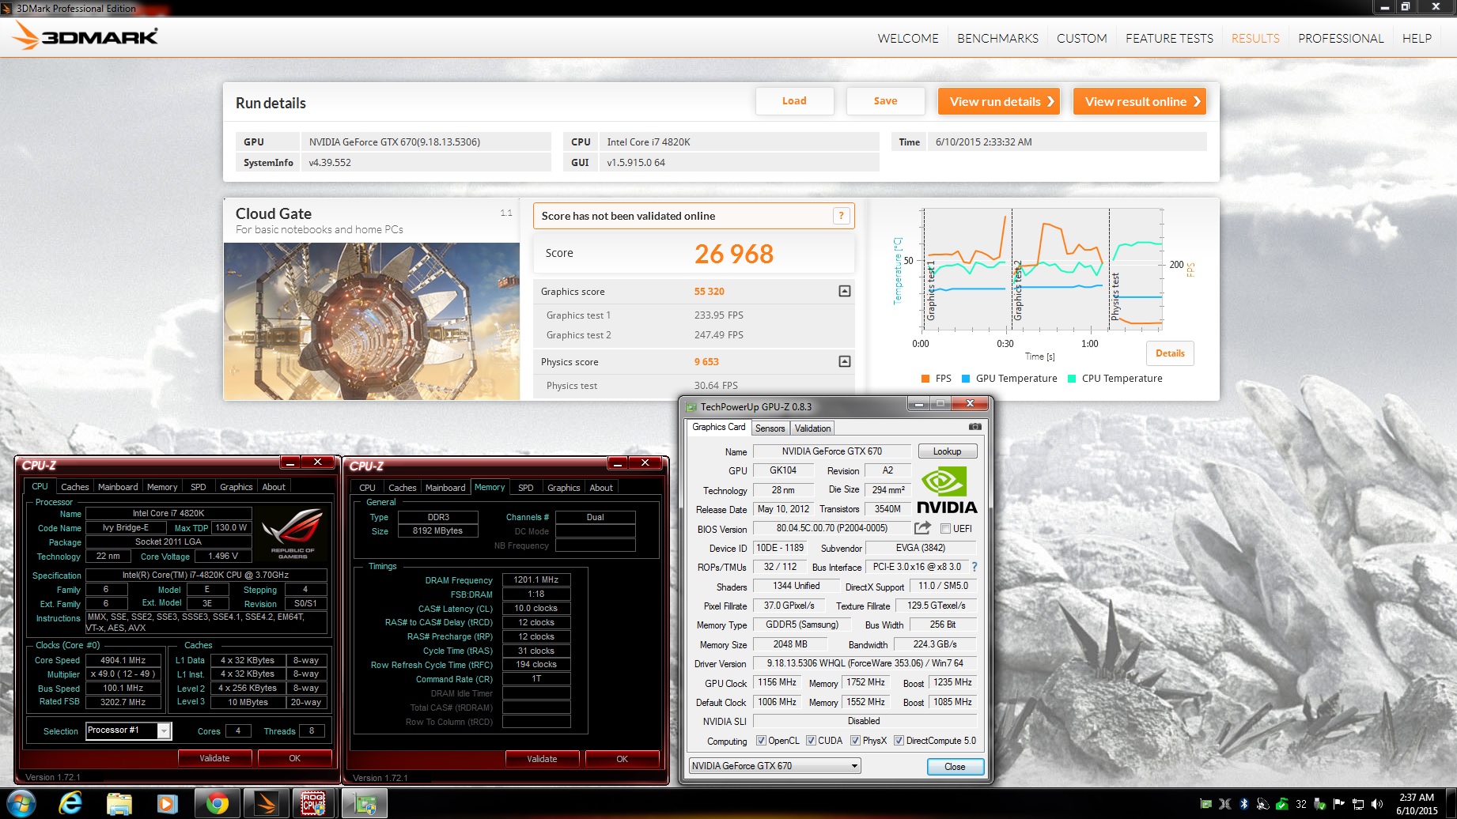Click the ROG logo in CPU-Z
The height and width of the screenshot is (819, 1457).
coord(293,534)
